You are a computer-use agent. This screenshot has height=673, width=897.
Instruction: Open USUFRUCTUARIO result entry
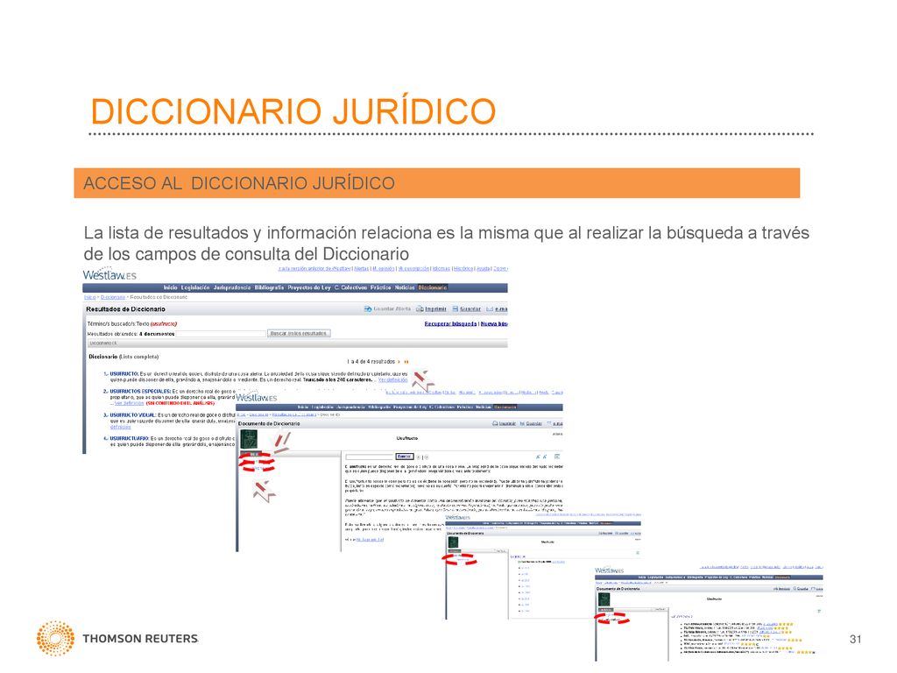[130, 438]
